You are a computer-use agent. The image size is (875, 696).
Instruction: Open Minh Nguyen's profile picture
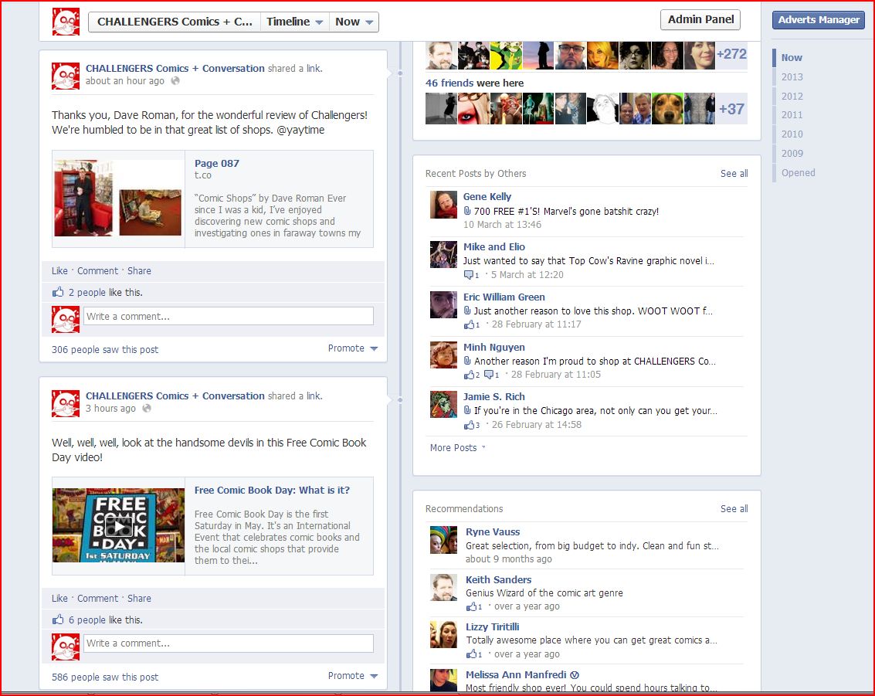click(443, 355)
